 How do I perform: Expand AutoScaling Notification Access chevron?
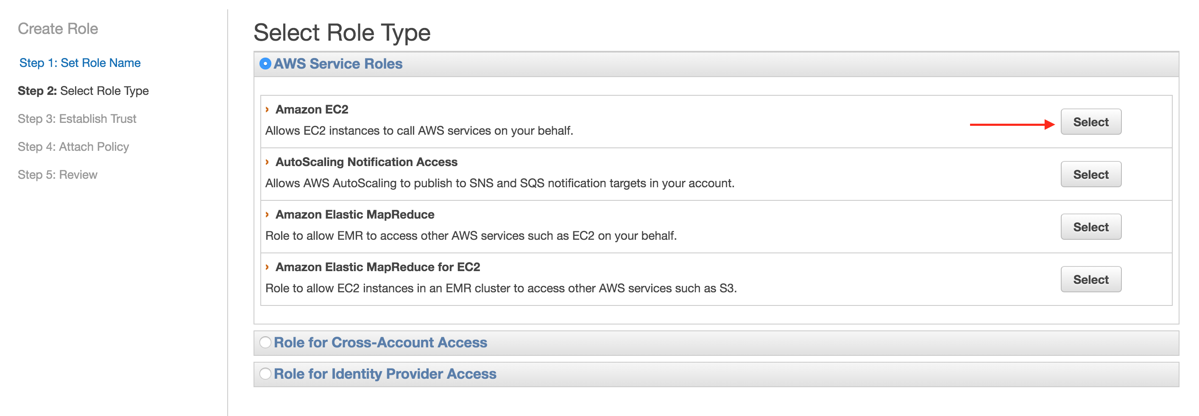267,162
